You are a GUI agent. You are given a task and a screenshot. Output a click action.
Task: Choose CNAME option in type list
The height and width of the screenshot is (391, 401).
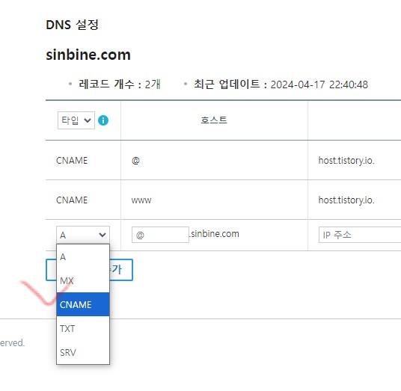pos(83,304)
